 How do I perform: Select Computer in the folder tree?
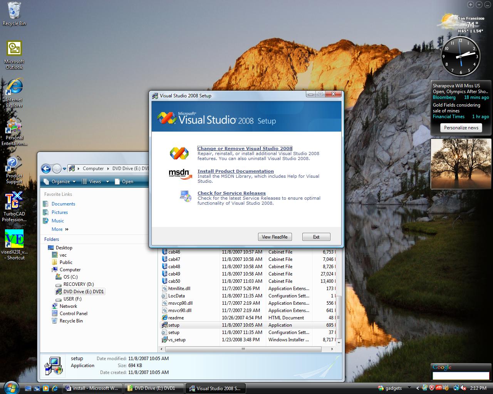(x=70, y=270)
